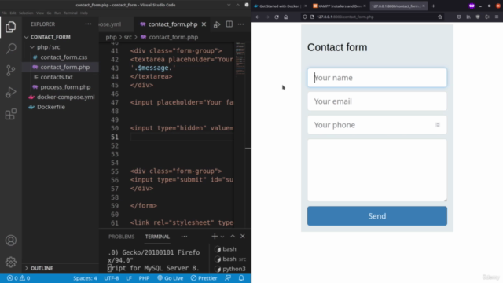Viewport: 503px width, 283px height.
Task: Open the Search view in activity bar
Action: [x=10, y=49]
